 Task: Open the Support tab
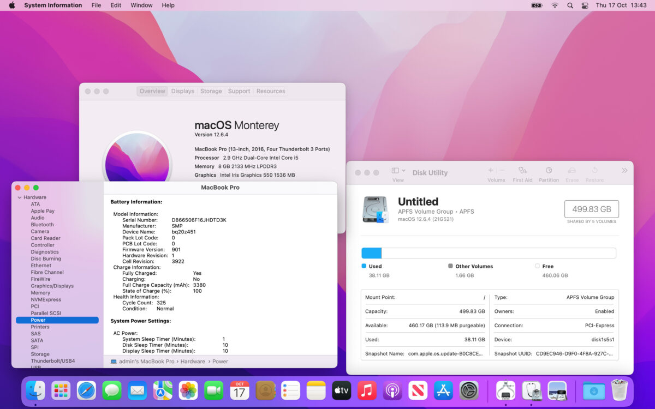click(x=239, y=91)
